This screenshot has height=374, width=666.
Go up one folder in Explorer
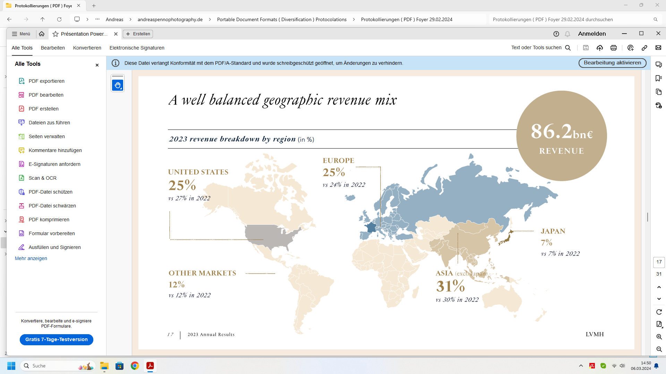click(42, 19)
